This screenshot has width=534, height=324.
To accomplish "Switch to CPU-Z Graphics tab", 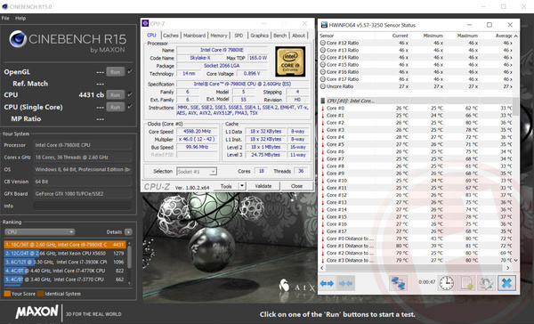I will pos(260,36).
